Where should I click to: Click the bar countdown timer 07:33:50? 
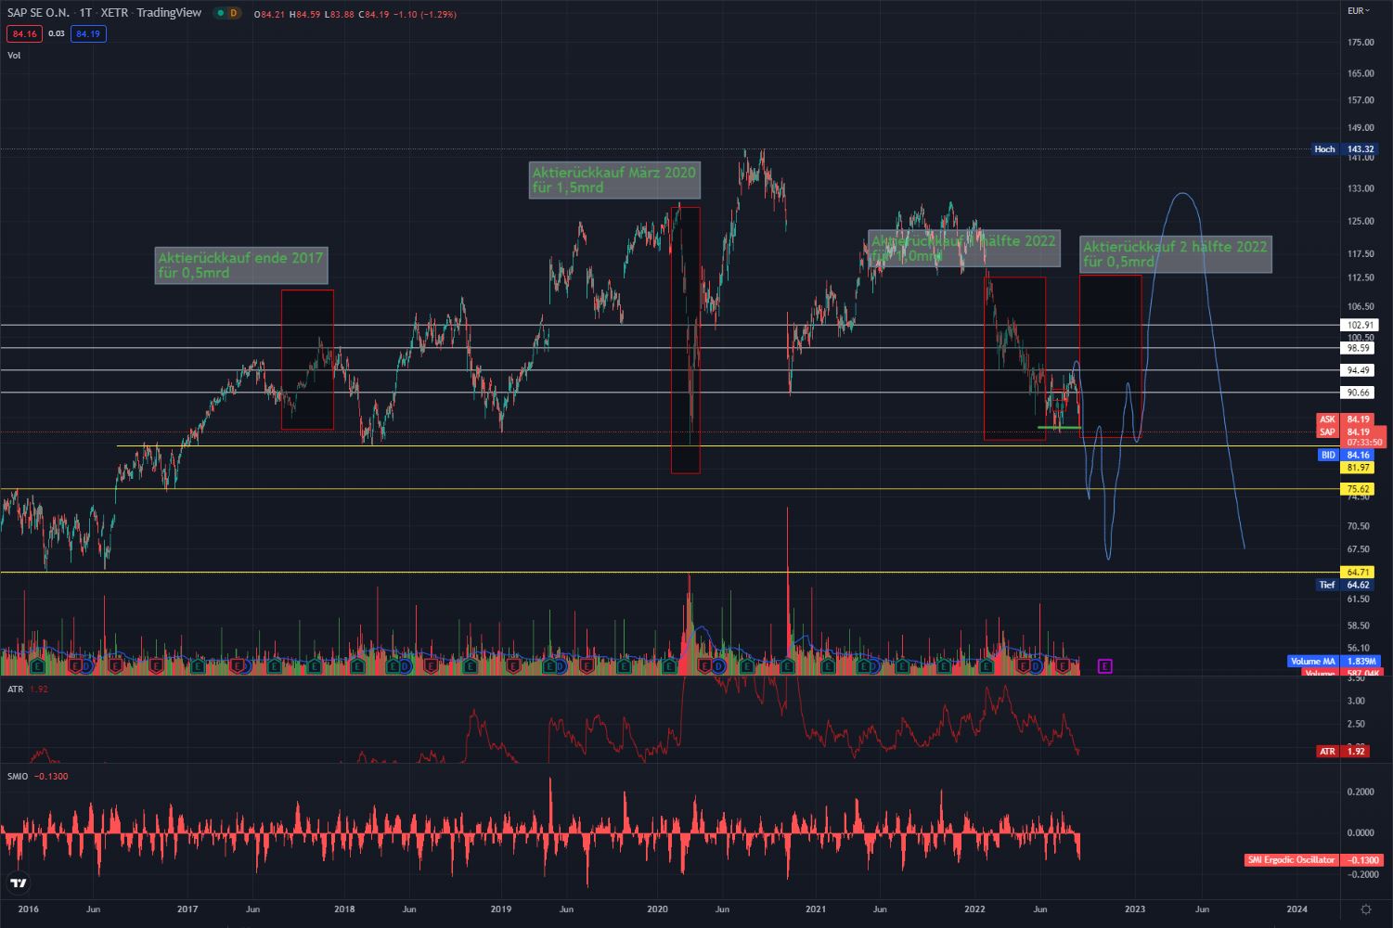[1364, 443]
